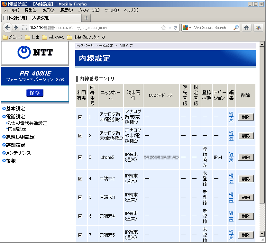This screenshot has width=266, height=243.
Task: Click the search magnifier icon
Action: (236, 28)
